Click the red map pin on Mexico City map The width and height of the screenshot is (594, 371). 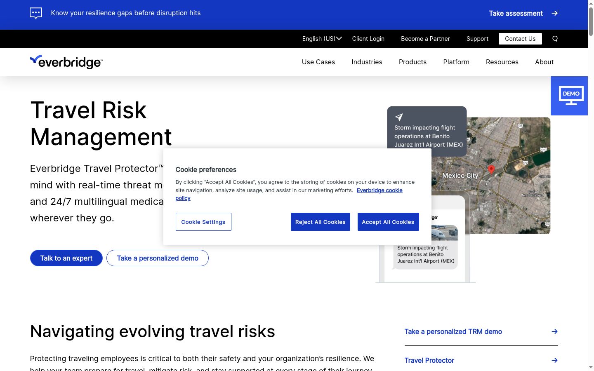click(x=491, y=169)
